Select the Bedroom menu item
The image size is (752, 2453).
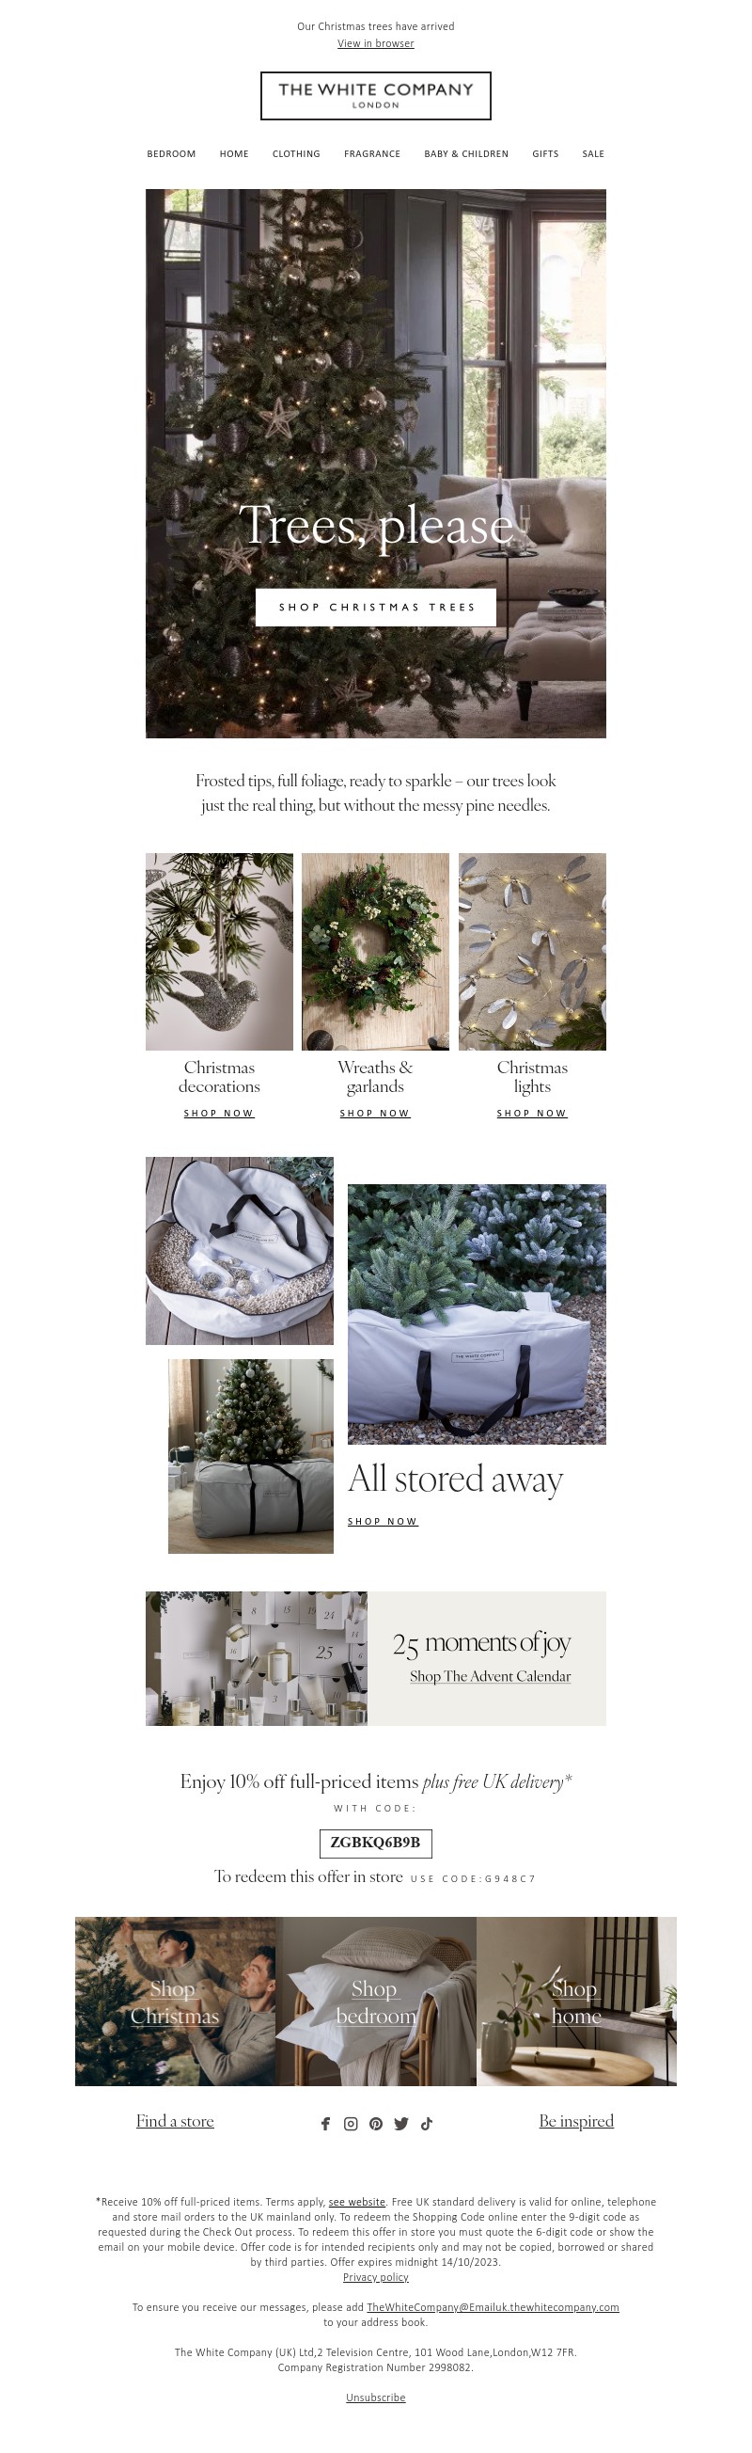[x=171, y=153]
